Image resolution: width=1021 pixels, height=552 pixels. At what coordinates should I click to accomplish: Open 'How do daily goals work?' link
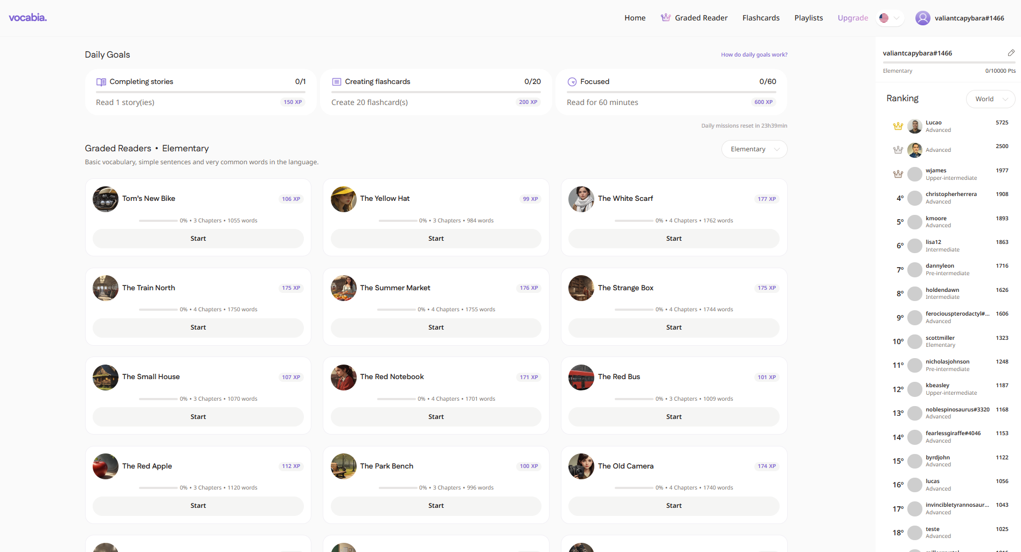point(754,55)
